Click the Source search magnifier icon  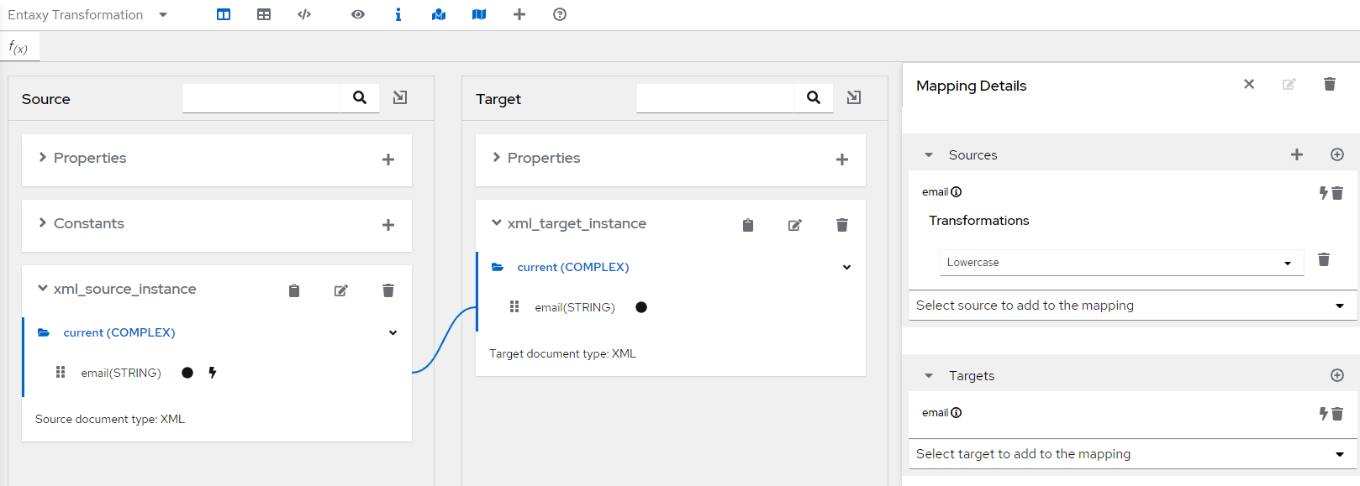(x=360, y=97)
